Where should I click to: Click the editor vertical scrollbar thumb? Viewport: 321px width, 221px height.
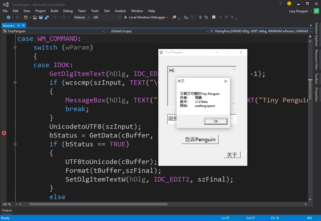310,90
